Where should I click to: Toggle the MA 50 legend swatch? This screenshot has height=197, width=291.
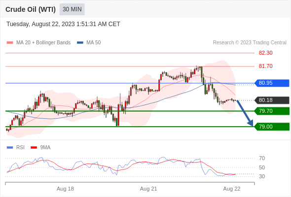click(x=80, y=43)
